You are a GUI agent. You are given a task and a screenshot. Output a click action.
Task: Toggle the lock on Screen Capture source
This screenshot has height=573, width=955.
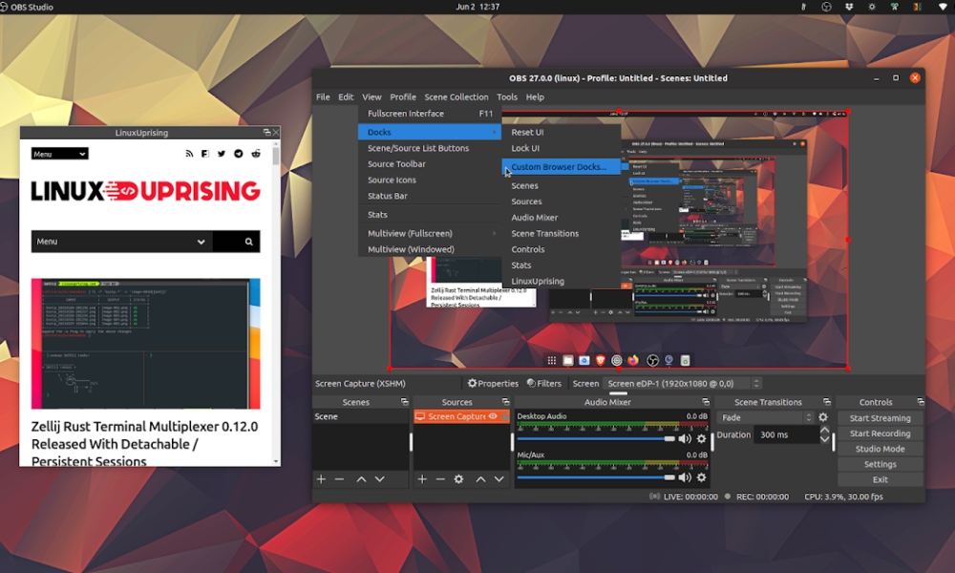pos(504,415)
